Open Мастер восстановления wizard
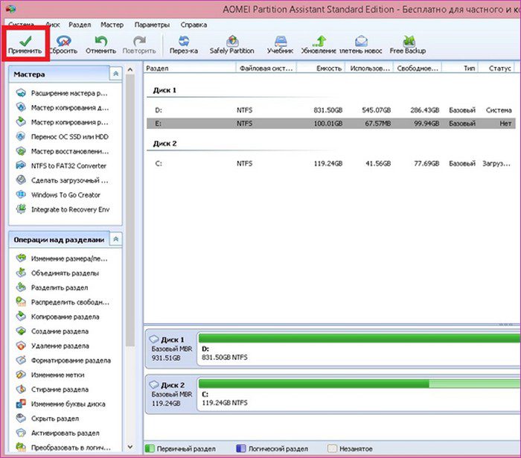 point(63,151)
